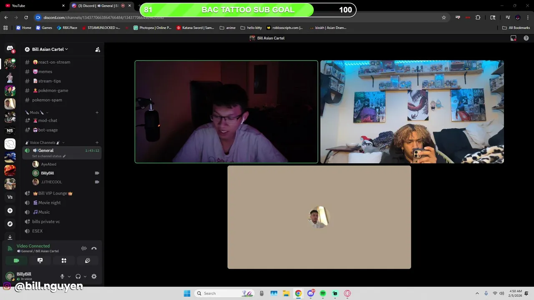This screenshot has width=534, height=300.
Task: Add a server with the plus icon
Action: (10, 210)
